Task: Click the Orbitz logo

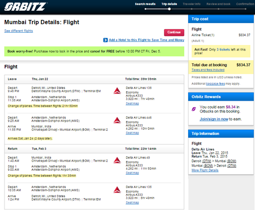Action: click(25, 7)
